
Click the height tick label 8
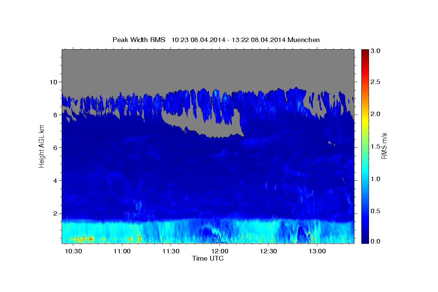[56, 115]
